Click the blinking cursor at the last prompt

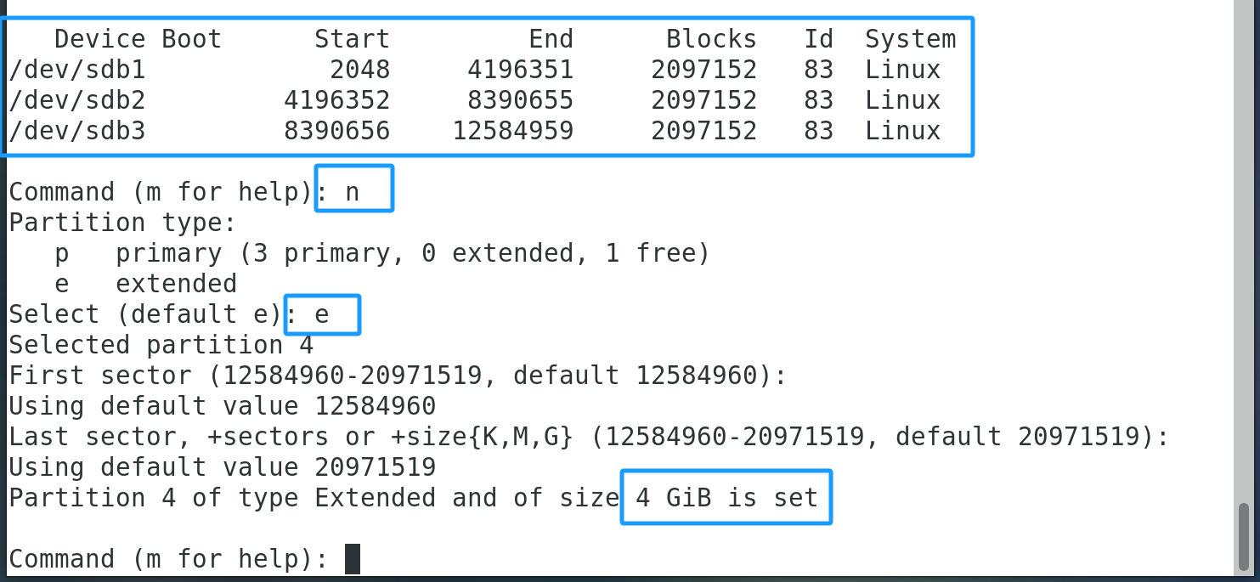pos(353,559)
